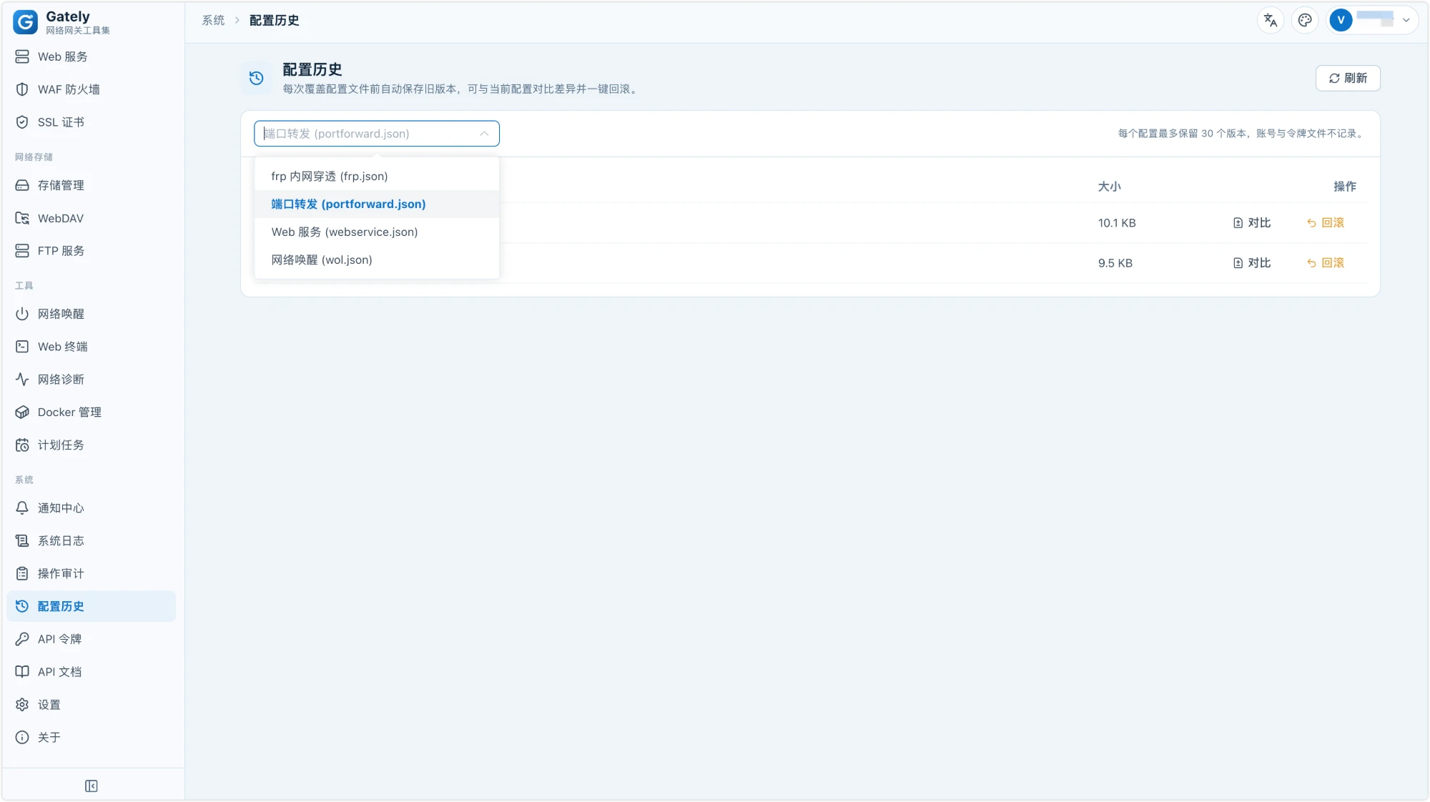Select 配置历史 in the sidebar
Viewport: 1430px width, 802px height.
click(x=91, y=606)
